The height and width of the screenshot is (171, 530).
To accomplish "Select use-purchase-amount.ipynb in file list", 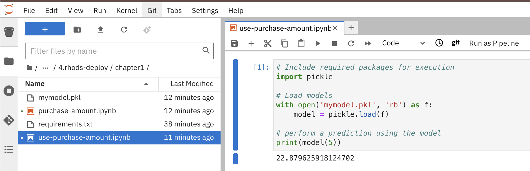I will (119, 138).
